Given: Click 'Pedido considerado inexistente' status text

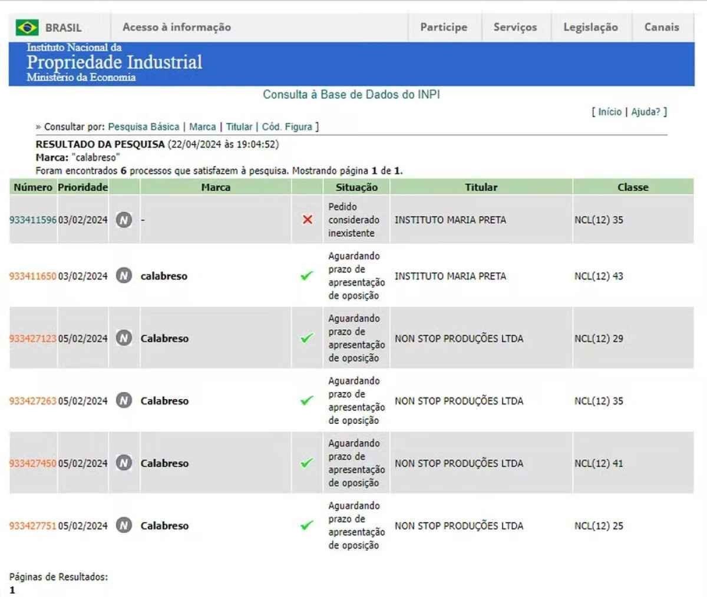Looking at the screenshot, I should pos(354,220).
